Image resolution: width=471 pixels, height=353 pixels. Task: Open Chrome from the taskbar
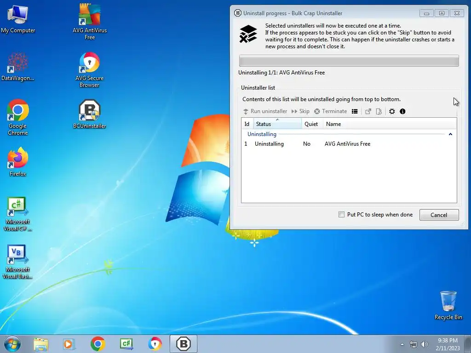(x=98, y=344)
